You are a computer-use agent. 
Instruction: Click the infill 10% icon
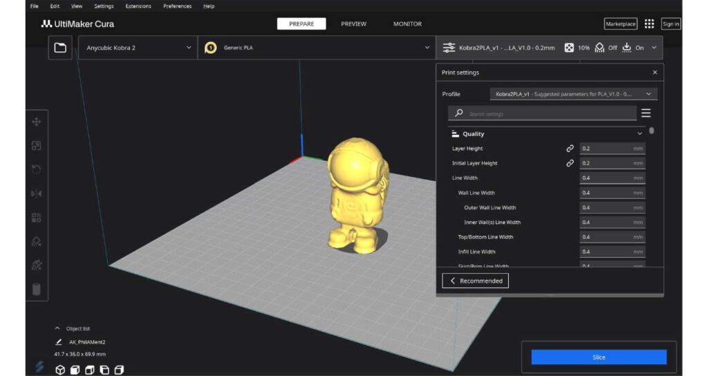(569, 48)
